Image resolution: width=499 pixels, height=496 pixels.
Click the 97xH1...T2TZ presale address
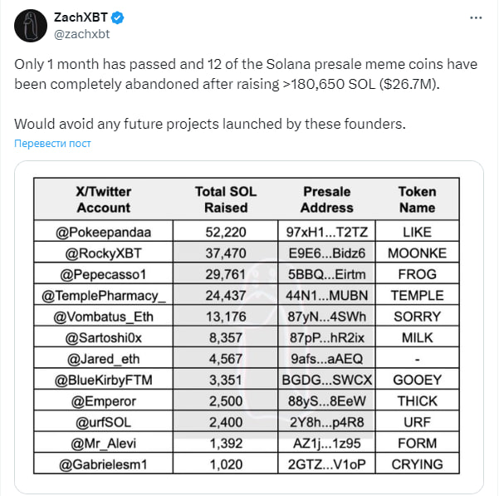[x=327, y=232]
